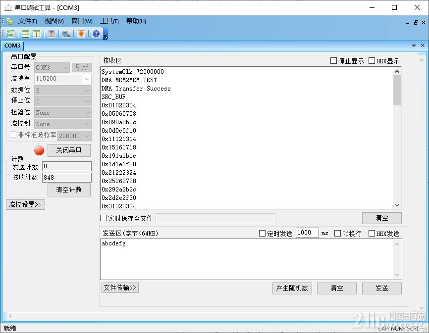Viewport: 429px width, 333px height.
Task: Click 'SystemClk:72000000' line
Action: (133, 72)
